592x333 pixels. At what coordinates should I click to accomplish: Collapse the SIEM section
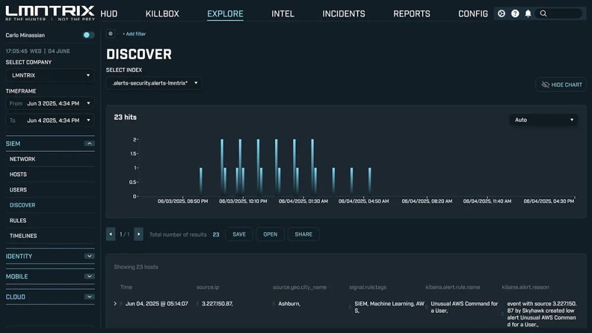(x=89, y=143)
